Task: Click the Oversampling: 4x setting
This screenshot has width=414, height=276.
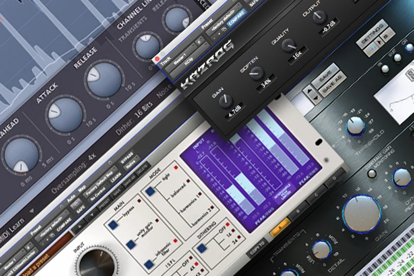Action: tap(73, 174)
